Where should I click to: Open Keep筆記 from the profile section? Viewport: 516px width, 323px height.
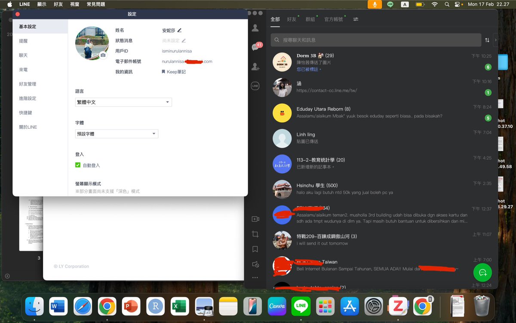coord(175,71)
